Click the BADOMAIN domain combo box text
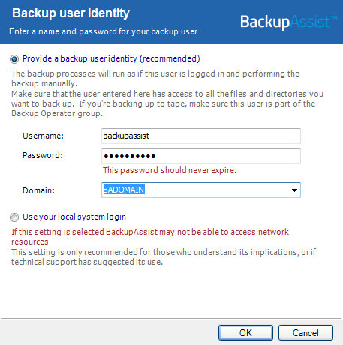The width and height of the screenshot is (343, 345). coord(124,190)
